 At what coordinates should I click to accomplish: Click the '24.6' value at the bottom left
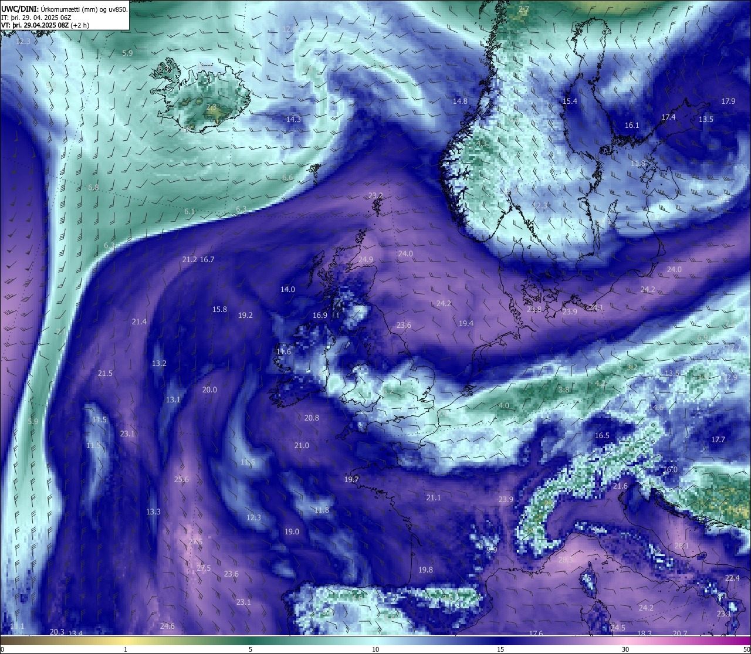[167, 626]
